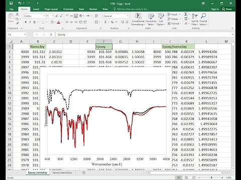The image size is (241, 180).
Task: Collapse the ribbon with the caret arrow
Action: click(x=232, y=28)
